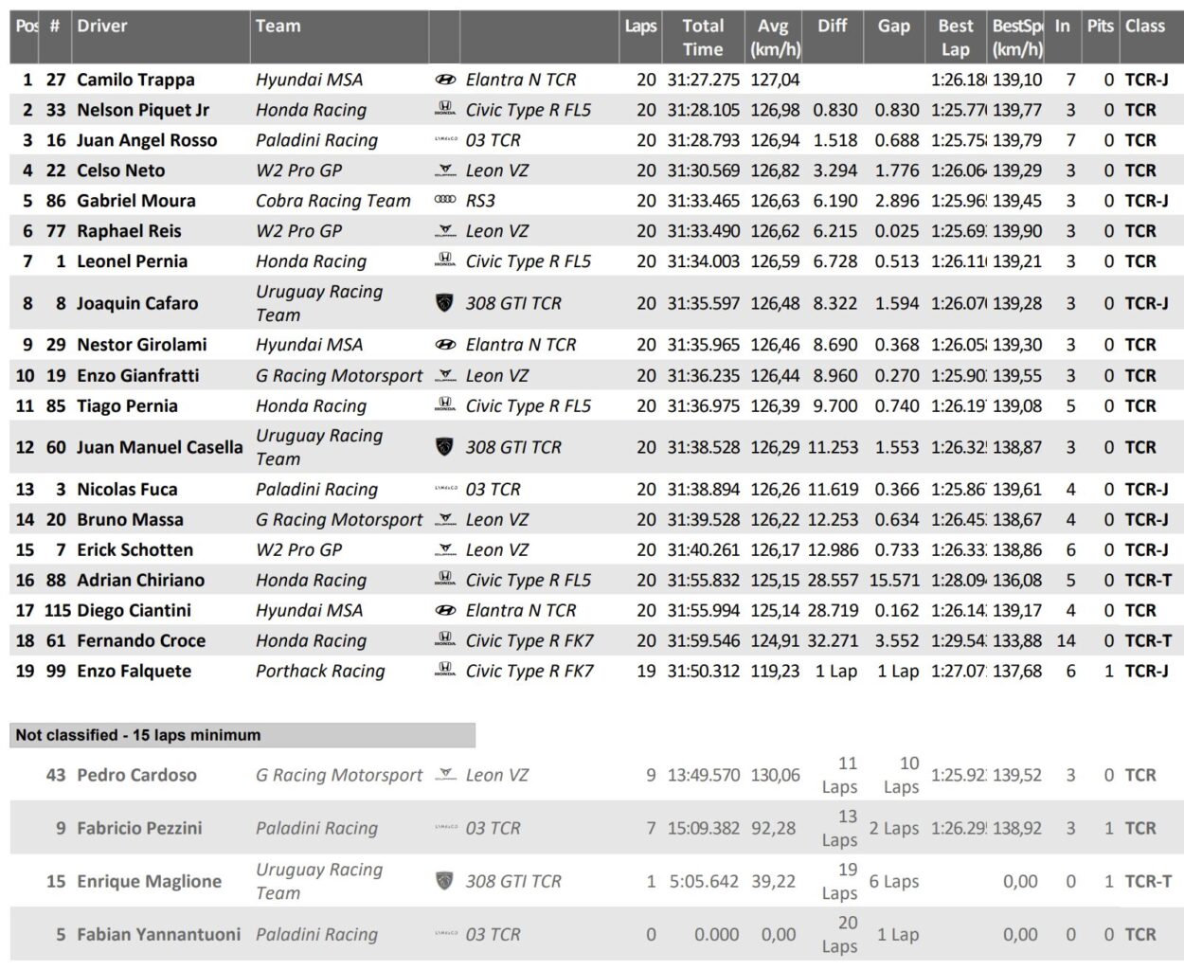The width and height of the screenshot is (1184, 970).
Task: Click the Honda logo in Nelson Piquet Jr's row
Action: (444, 110)
